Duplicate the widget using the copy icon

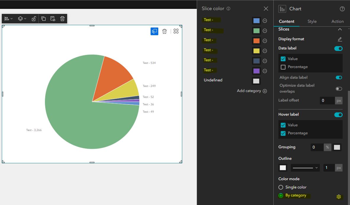point(43,18)
